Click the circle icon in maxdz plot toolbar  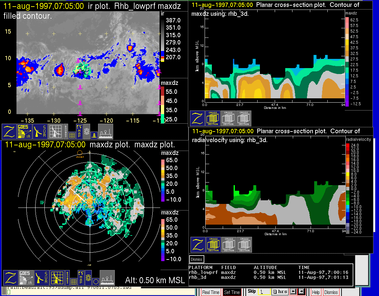[x=95, y=282]
